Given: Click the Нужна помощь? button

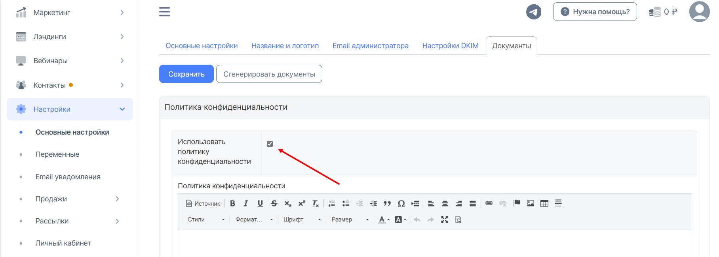Looking at the screenshot, I should point(595,12).
